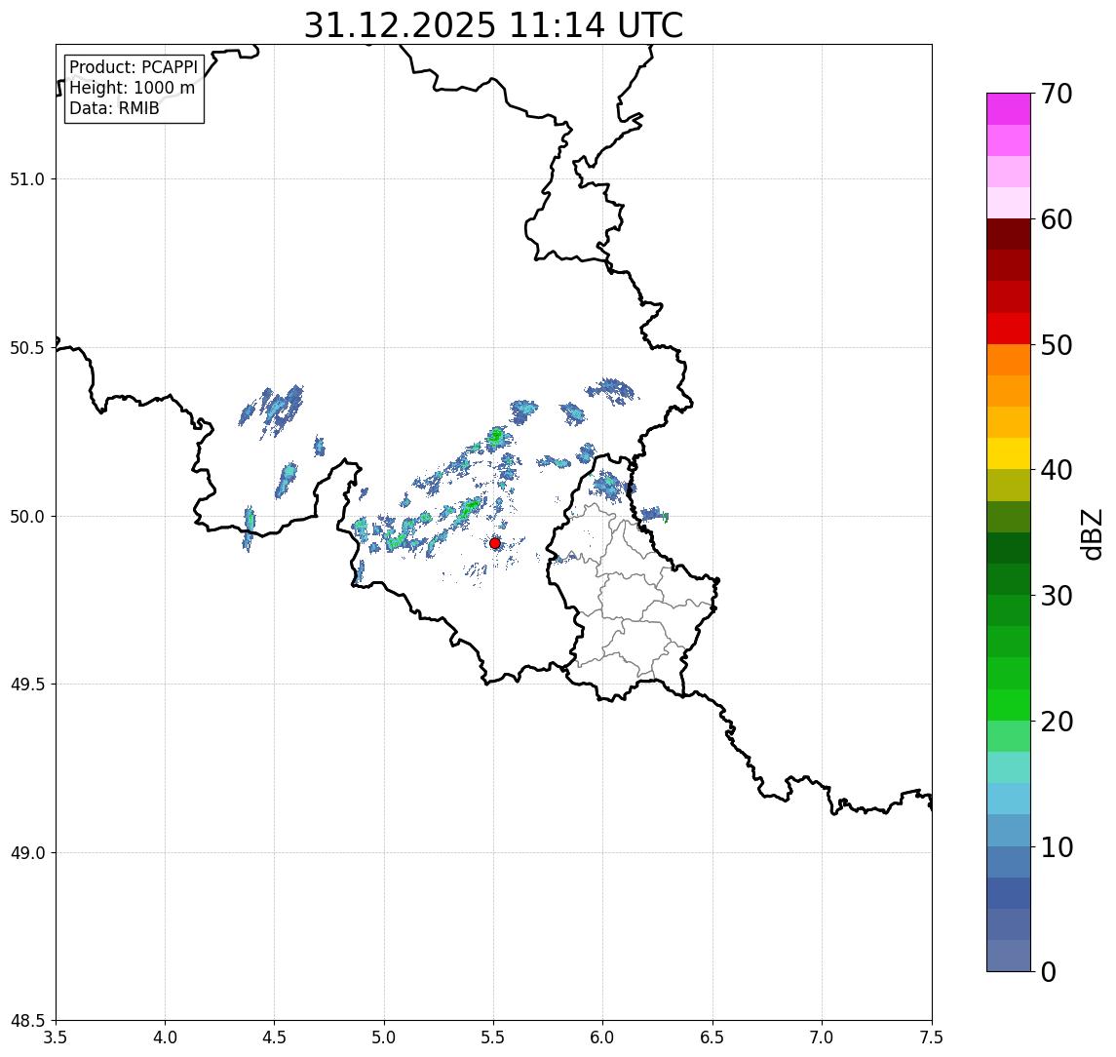Click the longitude axis label 4.0
The height and width of the screenshot is (1057, 1116).
(x=165, y=1037)
